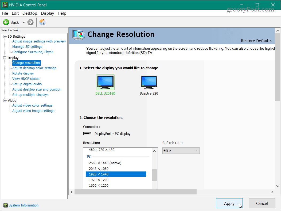This screenshot has height=211, width=281.
Task: Select Rotate display in the task sidebar
Action: click(23, 73)
